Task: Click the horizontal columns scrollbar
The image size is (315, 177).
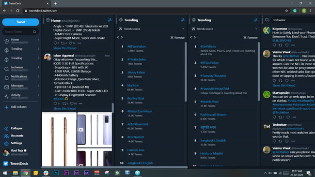Action: pyautogui.click(x=114, y=167)
